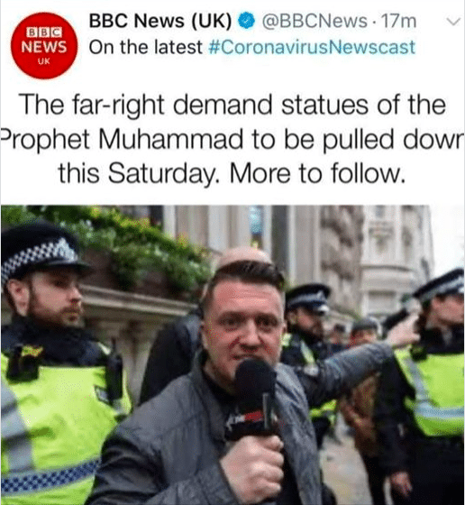Expand the tweet options chevron
465x505 pixels.
[454, 22]
